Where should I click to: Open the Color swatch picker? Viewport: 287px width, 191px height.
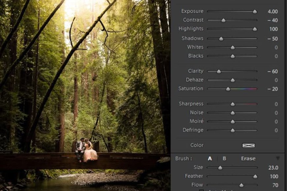pyautogui.click(x=248, y=145)
